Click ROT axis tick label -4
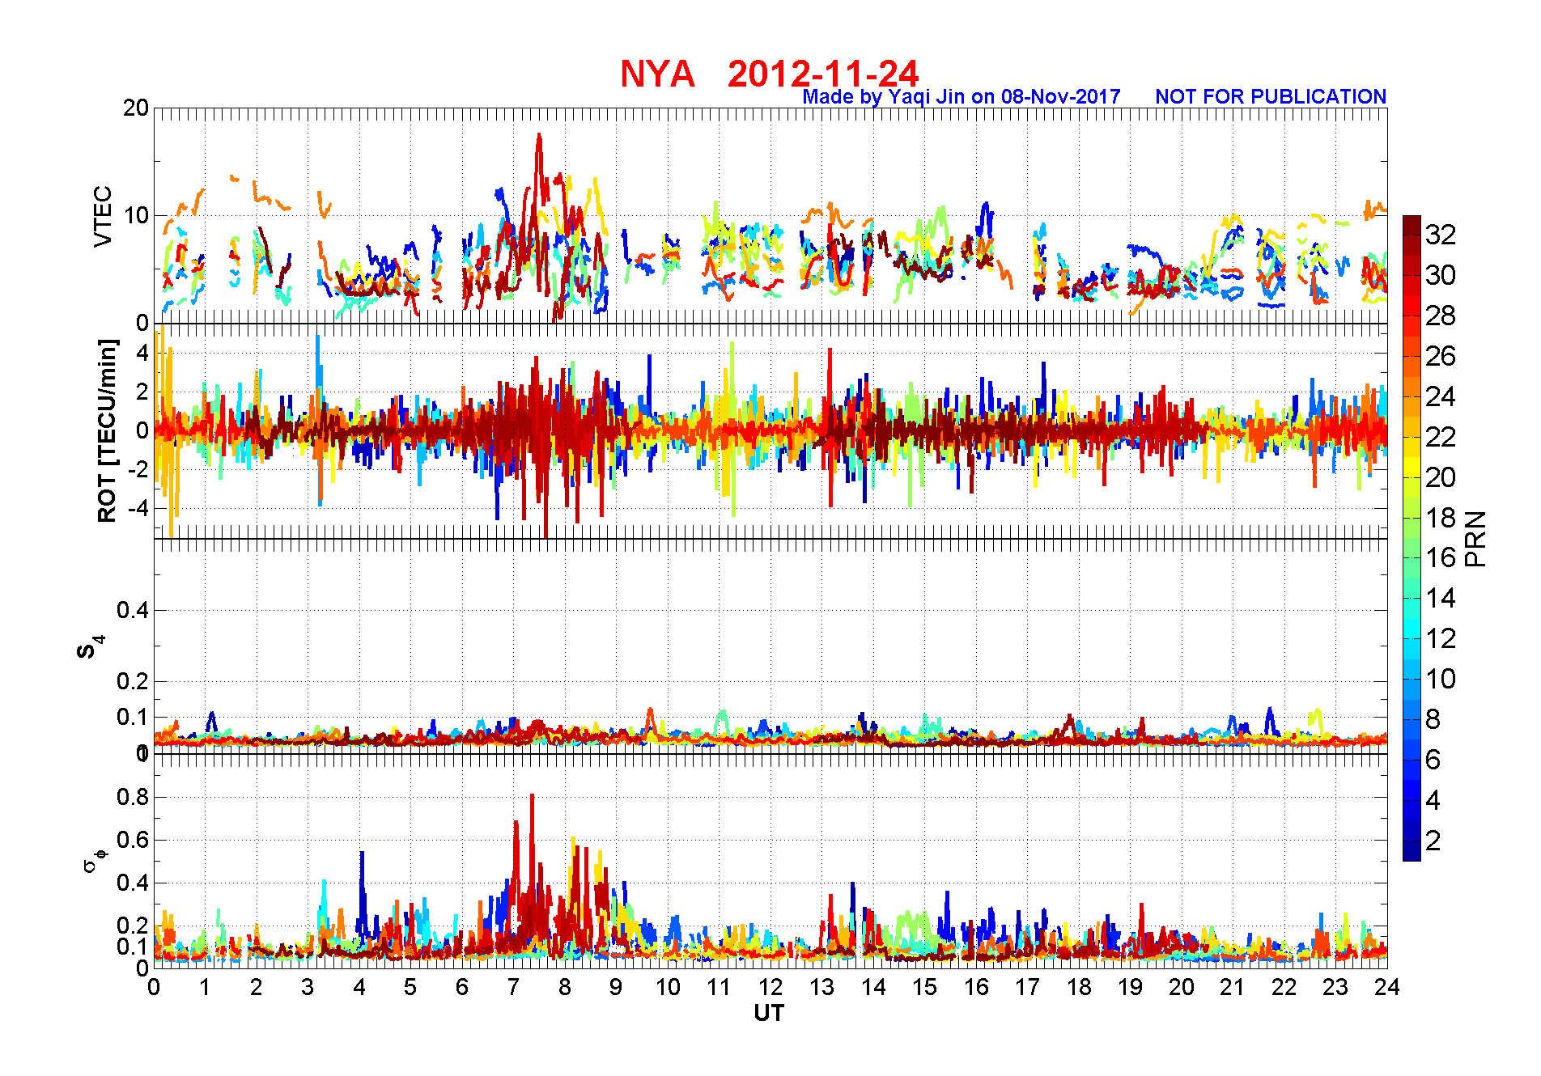Screen dimensions: 1541x1076 (139, 508)
